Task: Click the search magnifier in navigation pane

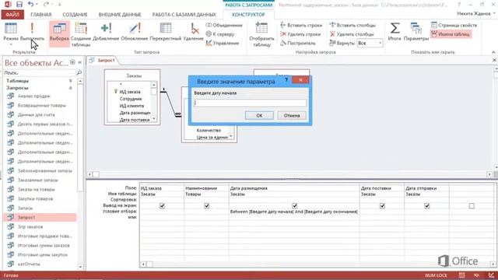Action: pos(79,72)
